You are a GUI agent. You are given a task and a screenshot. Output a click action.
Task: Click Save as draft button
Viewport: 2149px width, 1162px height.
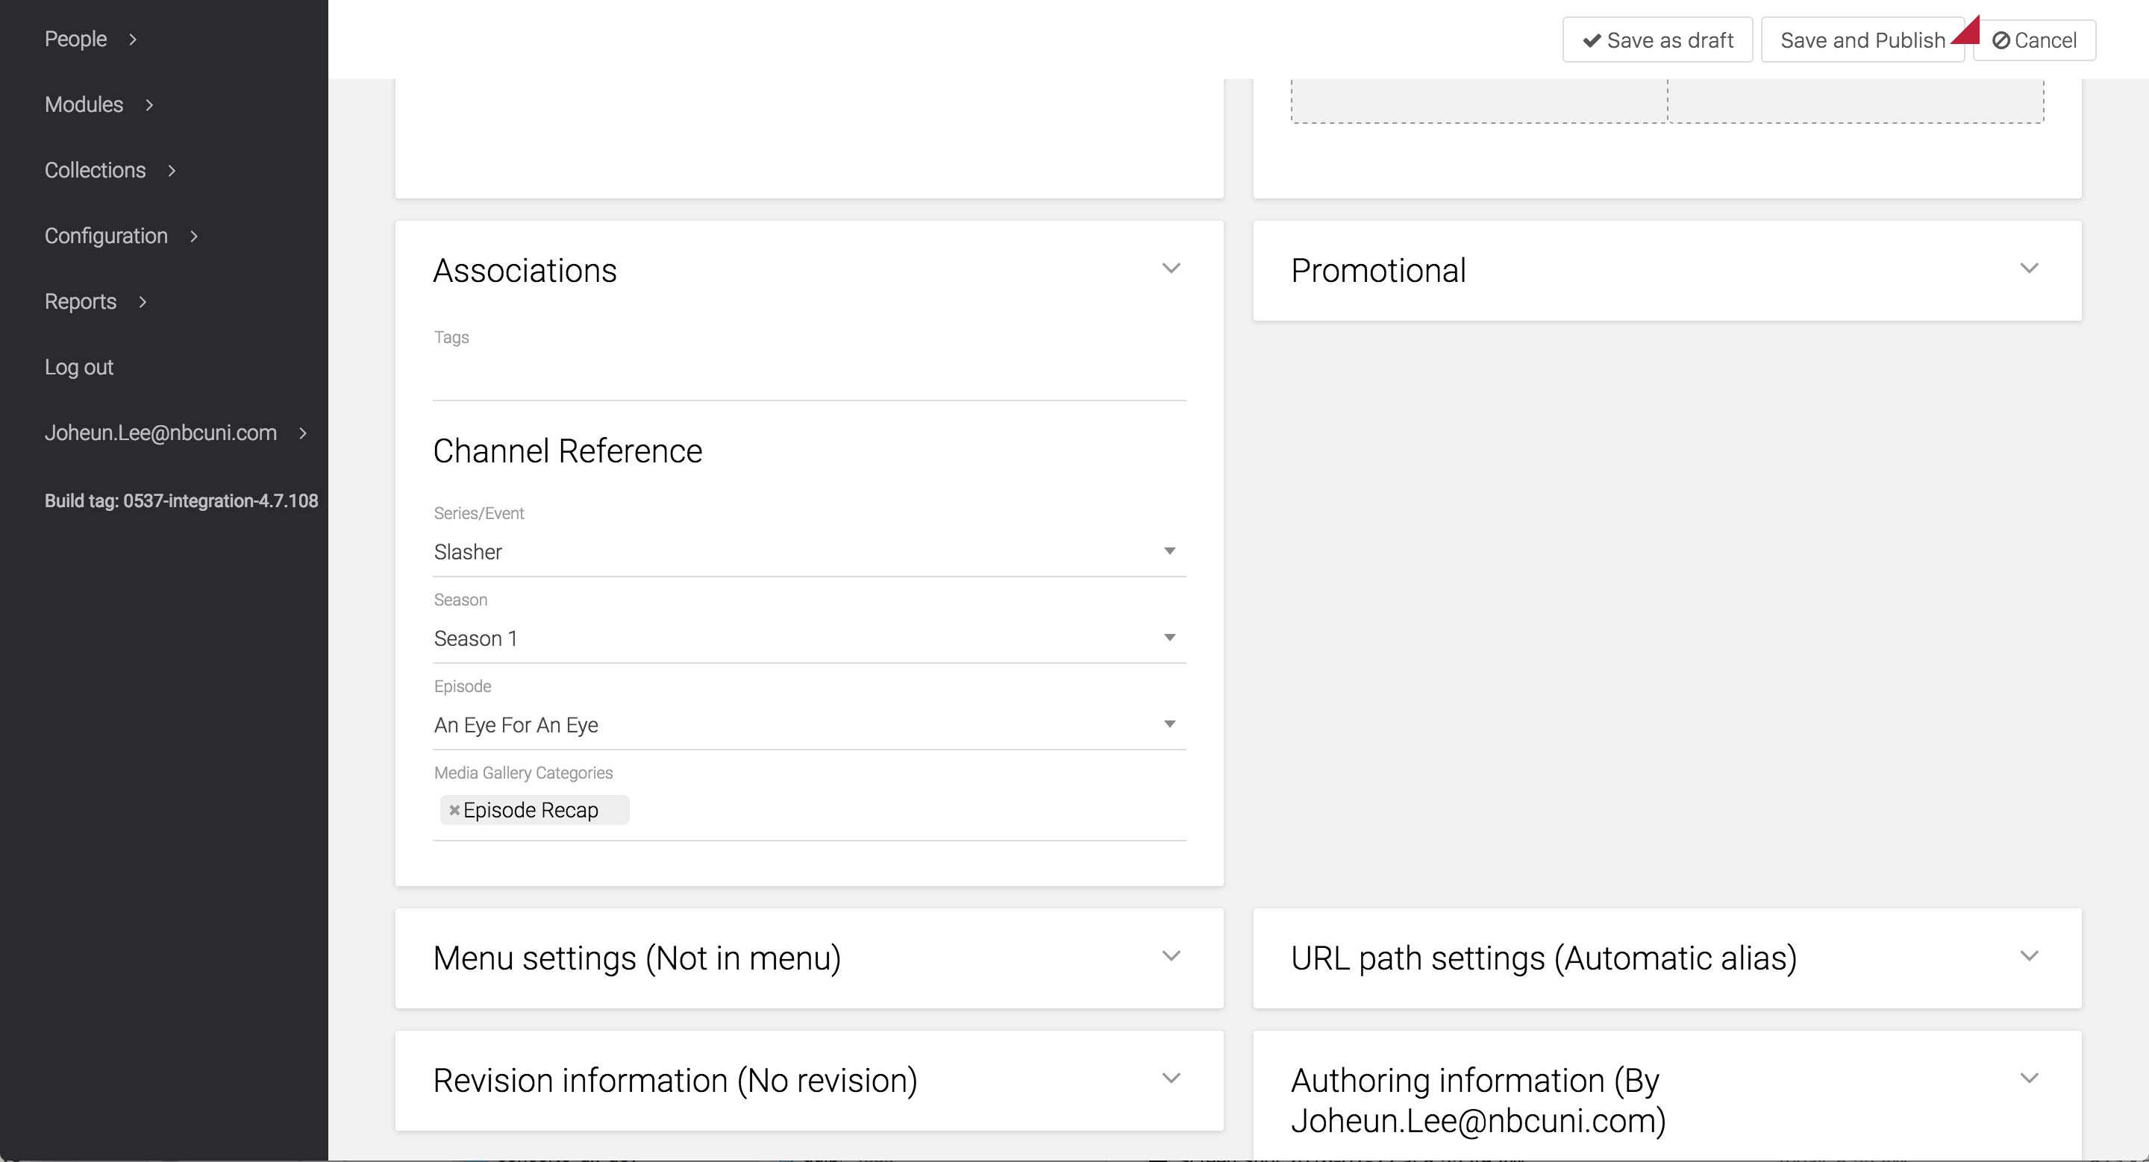(1657, 40)
